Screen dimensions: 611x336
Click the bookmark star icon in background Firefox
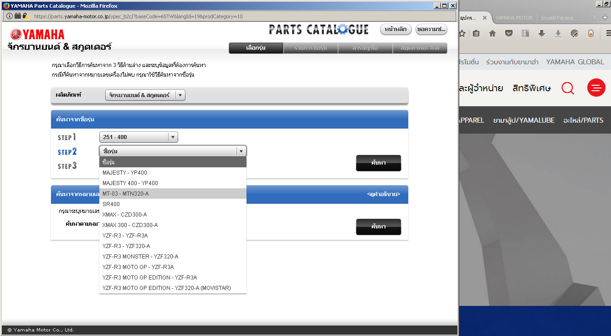pos(462,33)
